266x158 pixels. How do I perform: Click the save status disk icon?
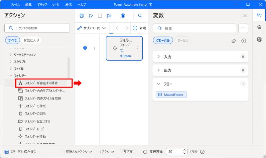click(6, 152)
